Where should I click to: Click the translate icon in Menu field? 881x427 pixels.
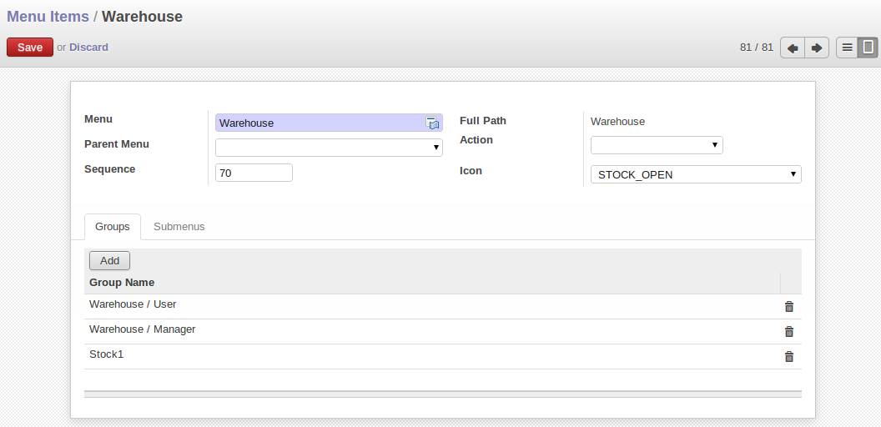pos(433,123)
